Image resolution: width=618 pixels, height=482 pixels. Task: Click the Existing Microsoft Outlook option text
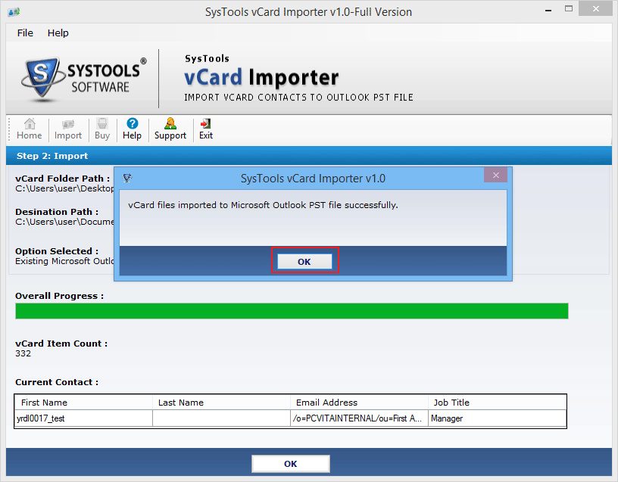tap(64, 261)
